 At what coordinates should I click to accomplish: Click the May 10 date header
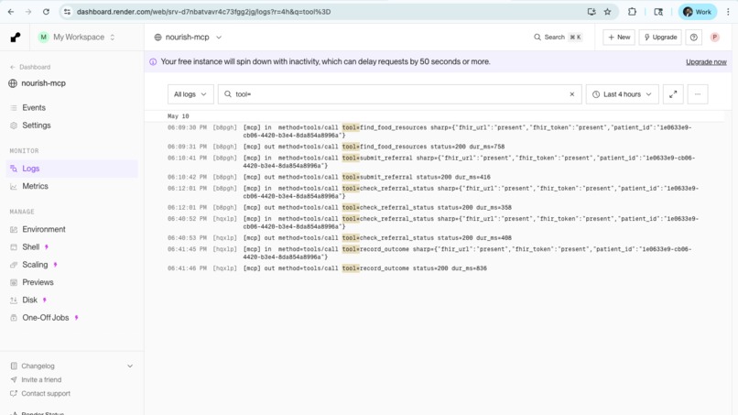[179, 116]
